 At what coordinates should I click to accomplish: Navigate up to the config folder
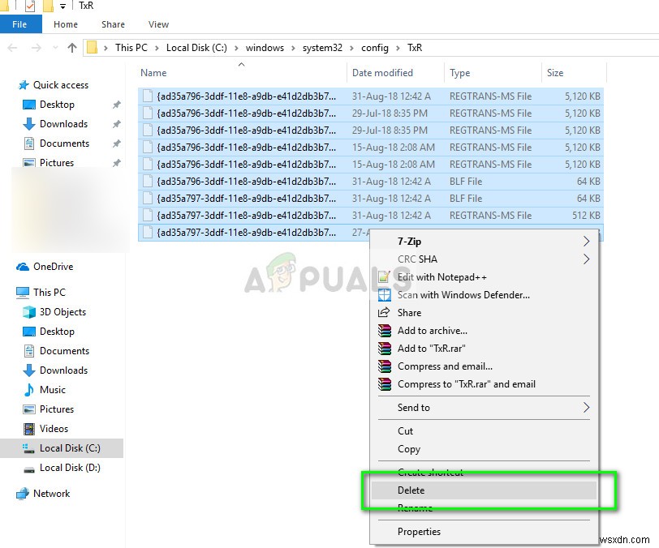coord(375,48)
